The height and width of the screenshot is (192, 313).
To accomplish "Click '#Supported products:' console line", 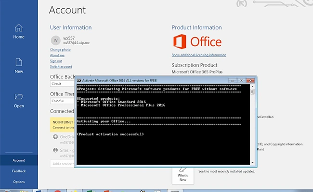I will coord(98,98).
